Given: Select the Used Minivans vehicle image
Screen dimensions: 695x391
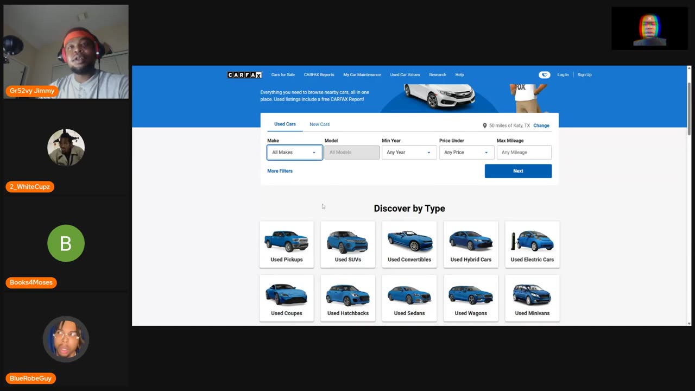Looking at the screenshot, I should tap(532, 295).
